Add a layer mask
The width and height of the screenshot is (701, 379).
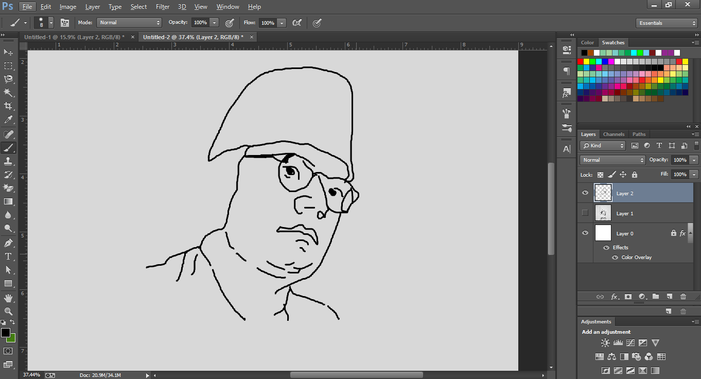pyautogui.click(x=628, y=297)
